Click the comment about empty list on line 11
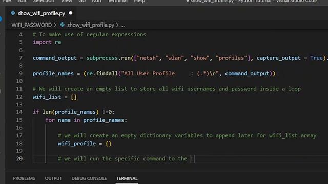This screenshot has width=328, height=184. (x=167, y=89)
